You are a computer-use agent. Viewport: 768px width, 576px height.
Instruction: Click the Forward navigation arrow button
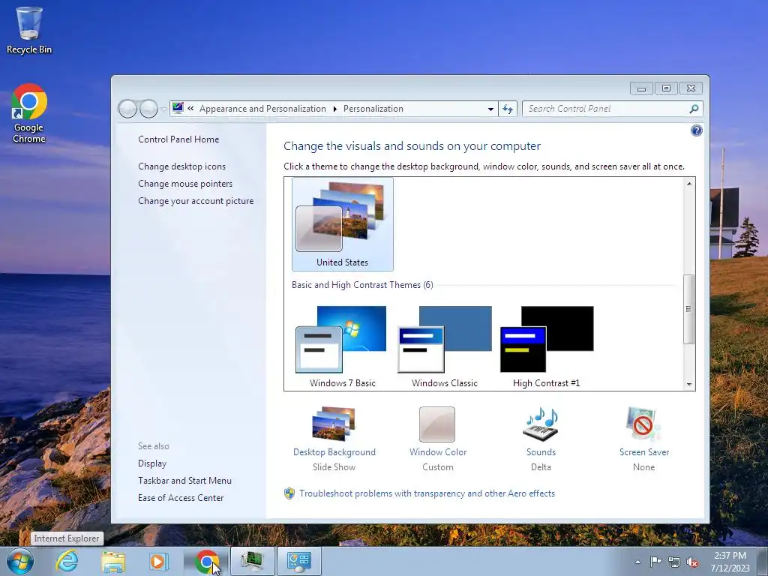(x=148, y=109)
